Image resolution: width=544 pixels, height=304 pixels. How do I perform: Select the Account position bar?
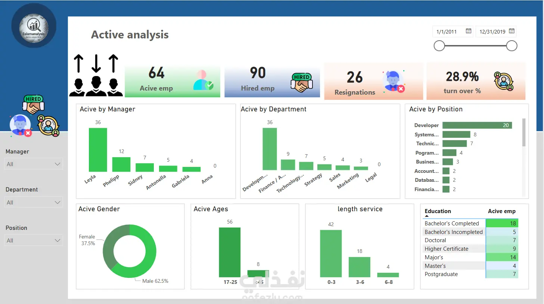(446, 171)
